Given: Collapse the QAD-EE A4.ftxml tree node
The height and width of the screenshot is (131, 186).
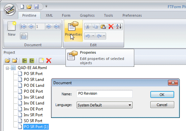Looking at the screenshot, I should tap(7, 68).
